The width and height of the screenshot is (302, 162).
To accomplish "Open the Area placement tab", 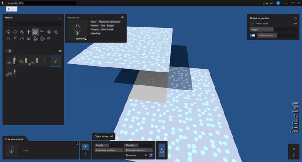I will tap(14, 139).
